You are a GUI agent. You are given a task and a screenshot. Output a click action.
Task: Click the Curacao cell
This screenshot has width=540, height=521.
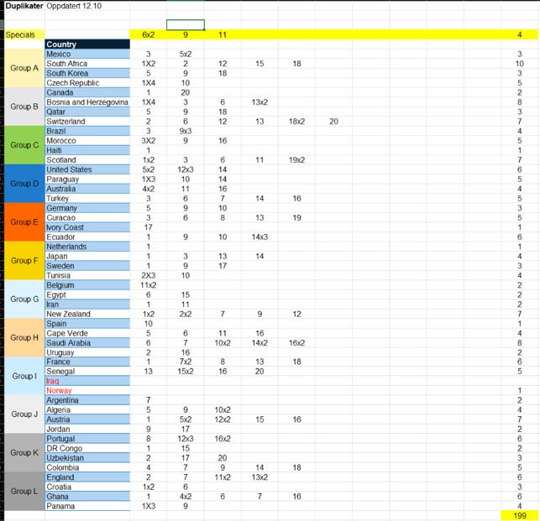point(87,218)
